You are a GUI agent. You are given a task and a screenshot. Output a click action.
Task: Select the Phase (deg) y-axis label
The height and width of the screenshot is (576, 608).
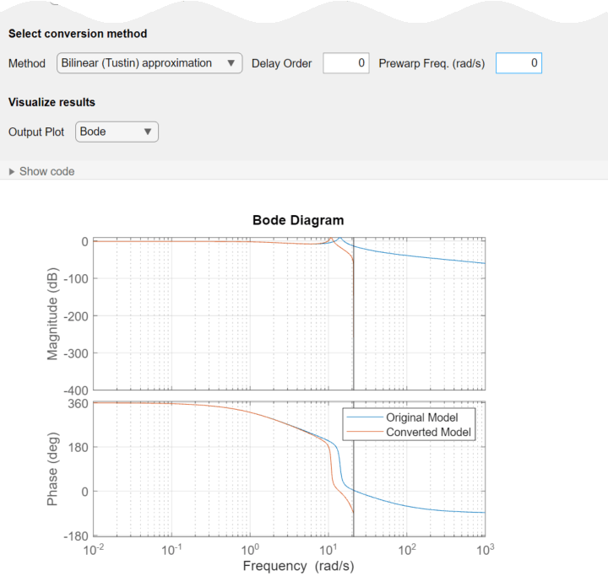(x=53, y=469)
